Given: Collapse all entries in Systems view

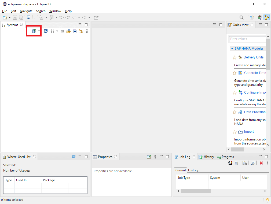Looking at the screenshot, I should (x=75, y=31).
